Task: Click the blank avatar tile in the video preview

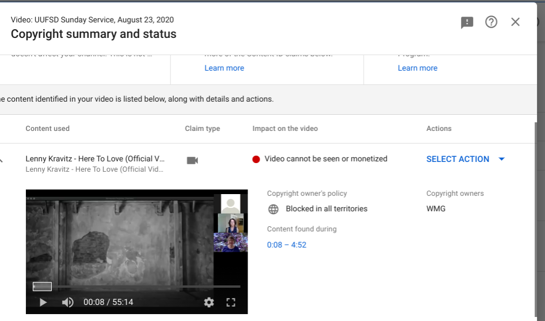Action: (x=230, y=204)
